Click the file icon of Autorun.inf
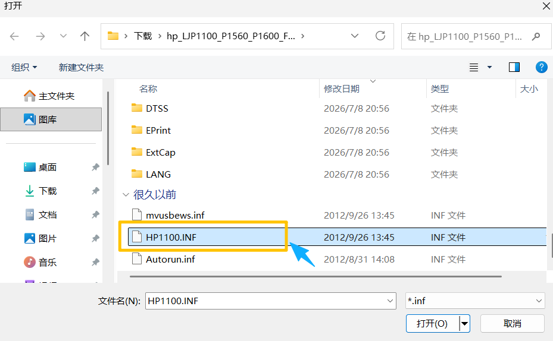553x341 pixels. click(137, 259)
